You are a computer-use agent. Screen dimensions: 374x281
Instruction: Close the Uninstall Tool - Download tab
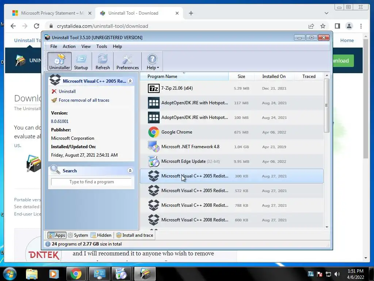177,13
